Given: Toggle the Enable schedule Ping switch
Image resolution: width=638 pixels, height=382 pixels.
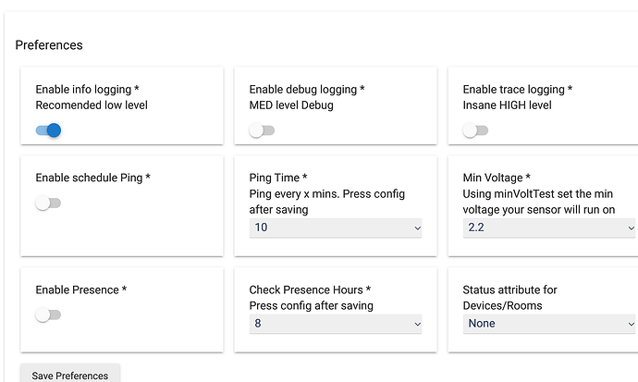Looking at the screenshot, I should (48, 203).
